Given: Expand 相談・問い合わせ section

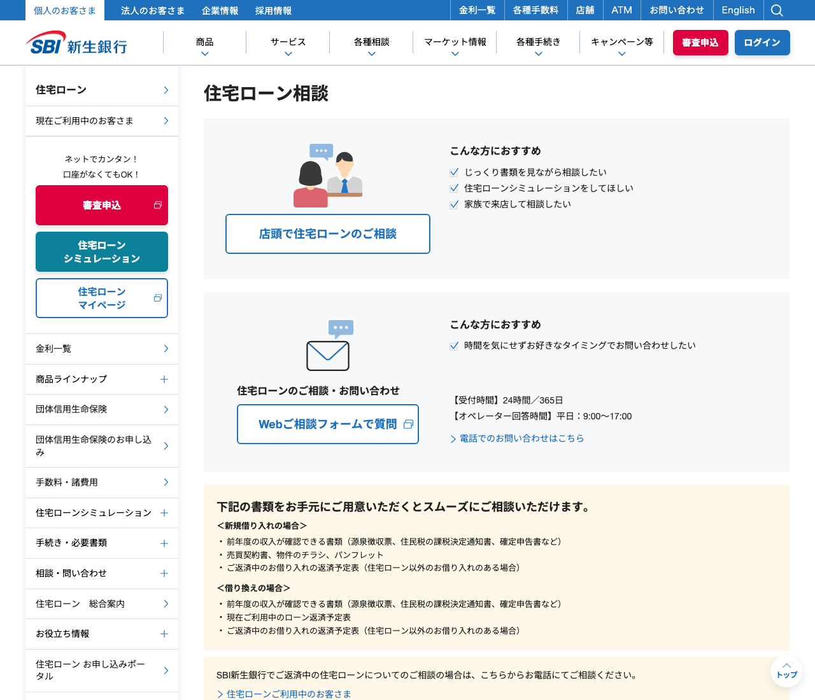Looking at the screenshot, I should (164, 573).
